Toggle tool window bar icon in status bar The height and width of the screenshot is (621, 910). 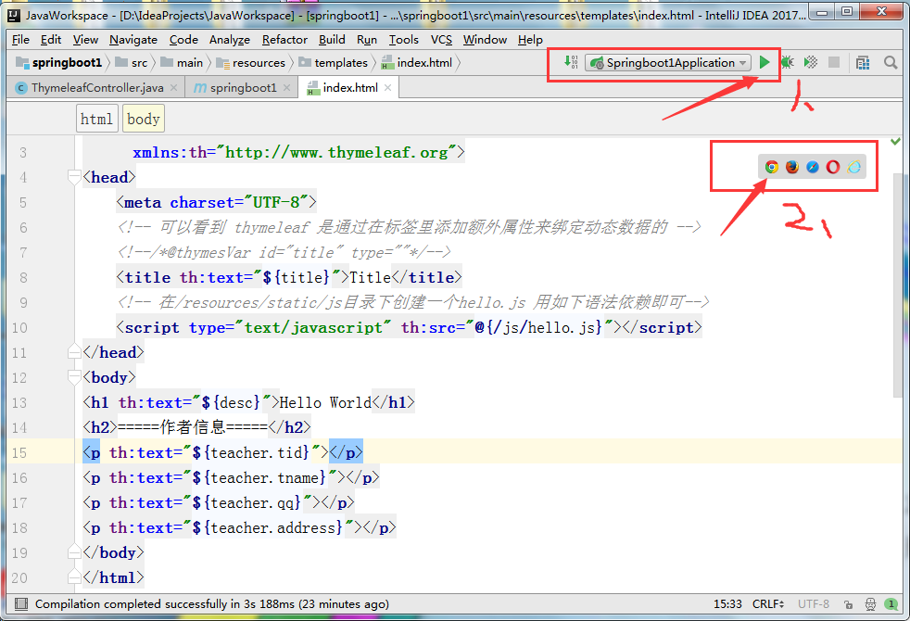tap(21, 604)
